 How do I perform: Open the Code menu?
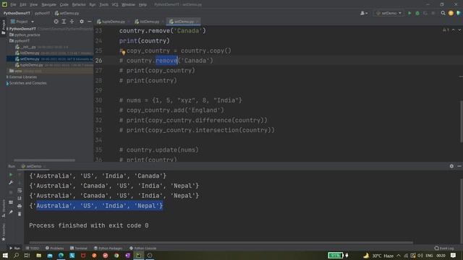tap(64, 5)
